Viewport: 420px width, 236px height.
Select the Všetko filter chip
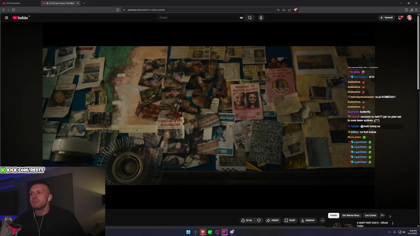pyautogui.click(x=333, y=215)
